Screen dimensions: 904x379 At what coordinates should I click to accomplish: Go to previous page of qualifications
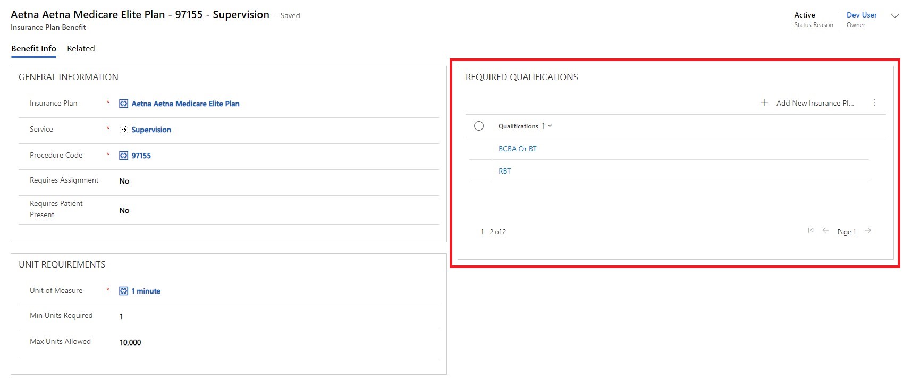tap(825, 230)
